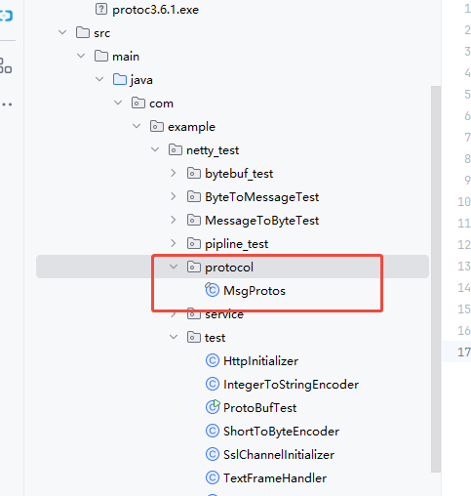This screenshot has width=471, height=496.
Task: Click the MessageToByteTest package icon
Action: point(194,220)
